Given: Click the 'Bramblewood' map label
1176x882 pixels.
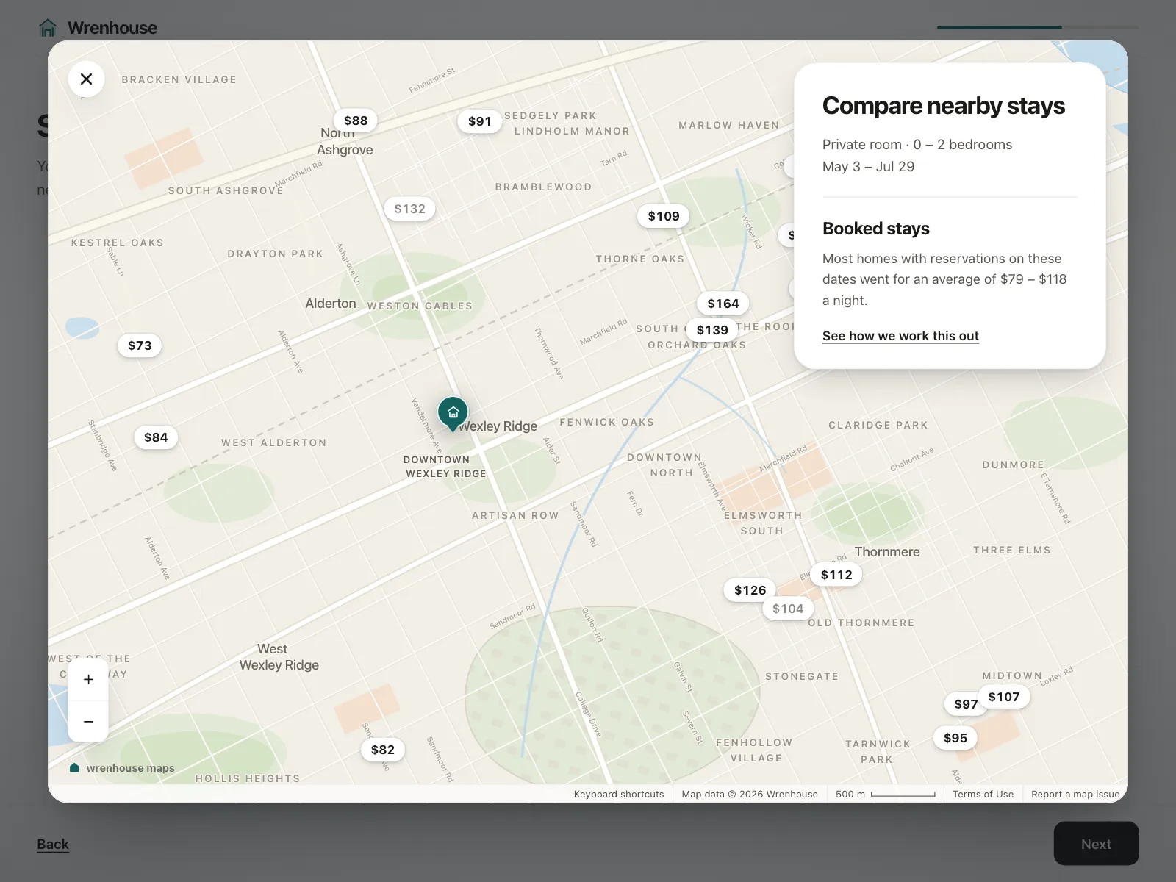Looking at the screenshot, I should pos(544,187).
